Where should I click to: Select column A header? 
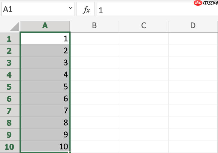click(45, 26)
